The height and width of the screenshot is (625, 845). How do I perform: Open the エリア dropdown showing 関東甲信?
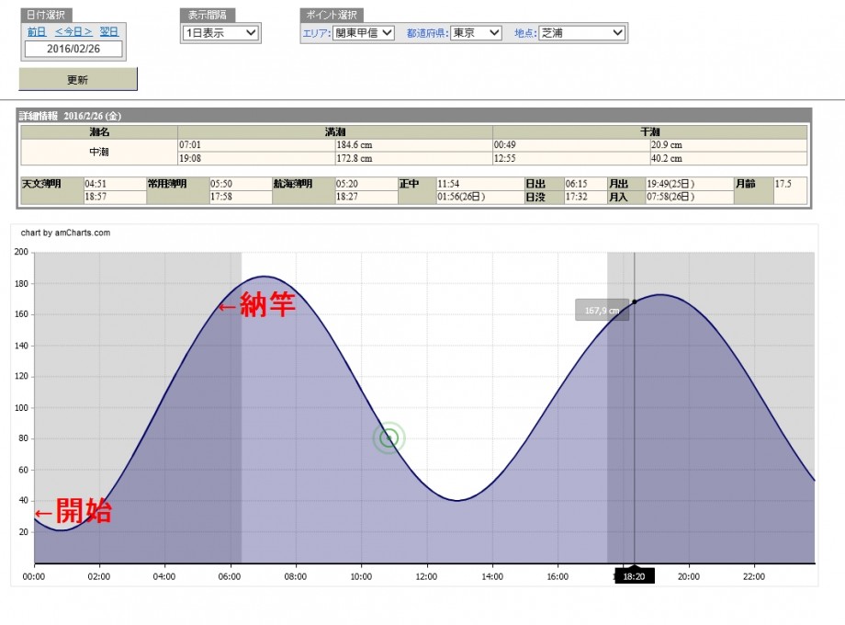coord(363,33)
